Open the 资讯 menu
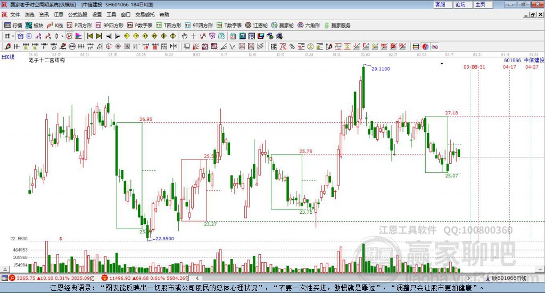The image size is (545, 293). click(44, 14)
